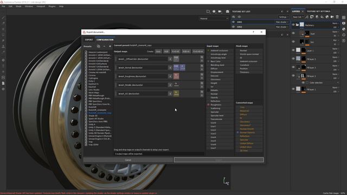Close the Export document dialog

point(261,32)
